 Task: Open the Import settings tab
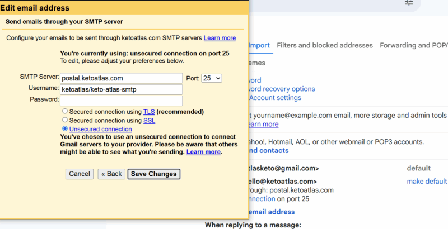click(259, 45)
